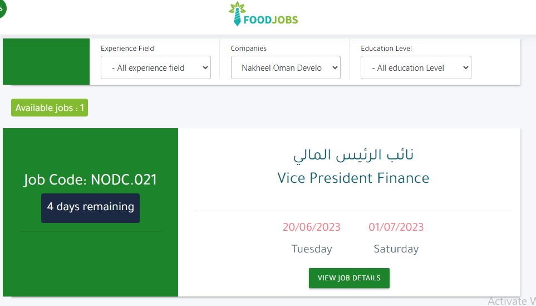Click the 4 days remaining badge
This screenshot has width=536, height=306.
[91, 208]
